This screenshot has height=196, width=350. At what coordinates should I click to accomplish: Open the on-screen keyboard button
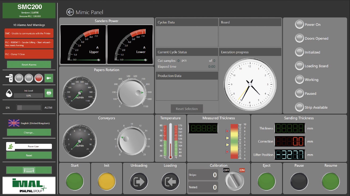click(x=29, y=170)
